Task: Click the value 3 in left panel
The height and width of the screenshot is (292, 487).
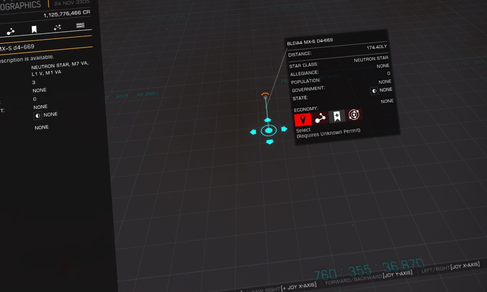Action: [x=34, y=82]
